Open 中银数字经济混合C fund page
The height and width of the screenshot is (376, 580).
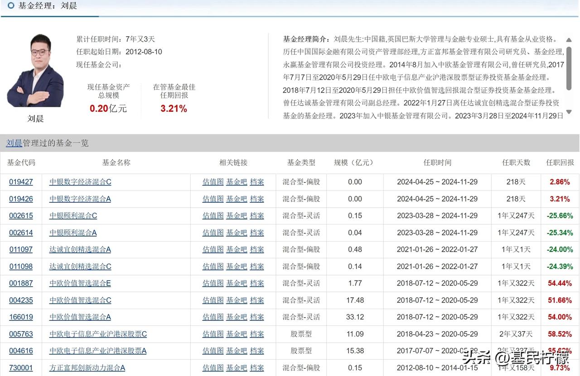(x=80, y=182)
